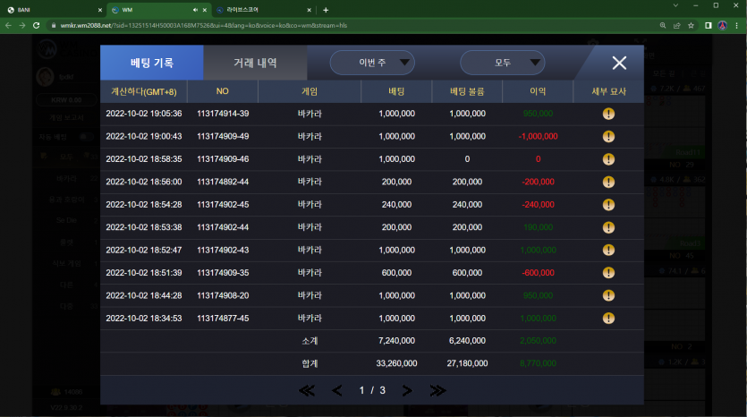Open detail icon for bet 113174902-43
This screenshot has width=747, height=417.
pos(608,250)
